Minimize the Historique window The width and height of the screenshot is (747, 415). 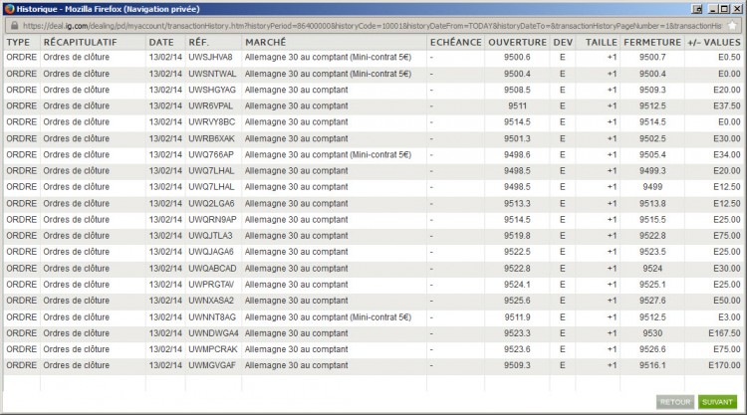713,9
